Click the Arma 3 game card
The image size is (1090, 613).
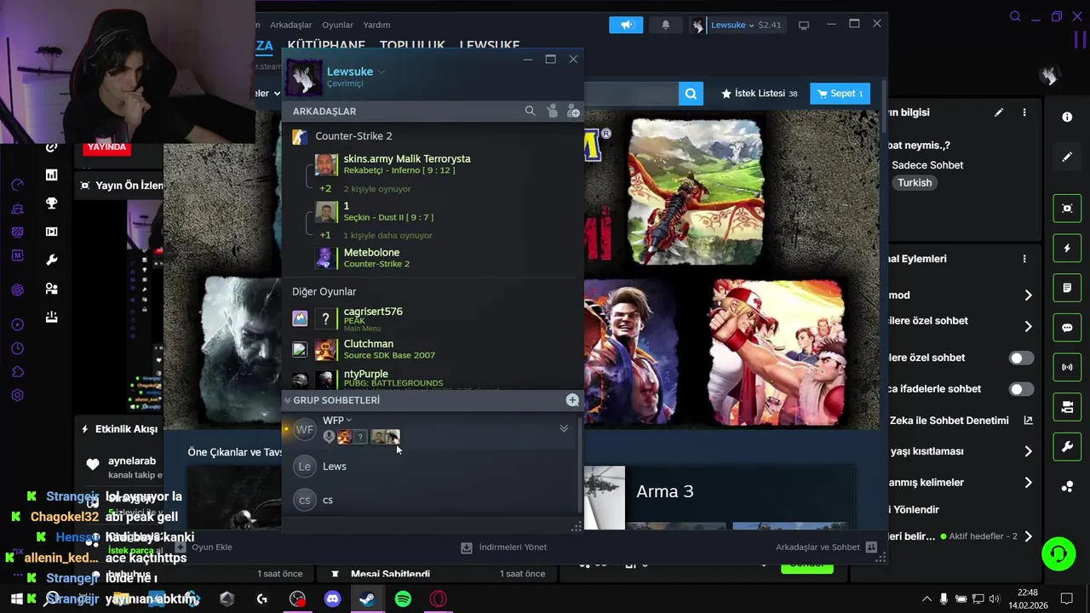coord(719,497)
